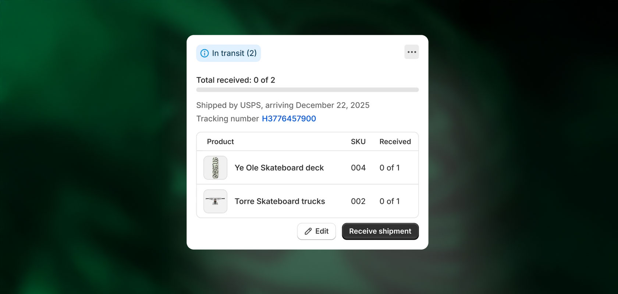Screen dimensions: 618x294
Task: Select the Received column header
Action: pos(395,141)
